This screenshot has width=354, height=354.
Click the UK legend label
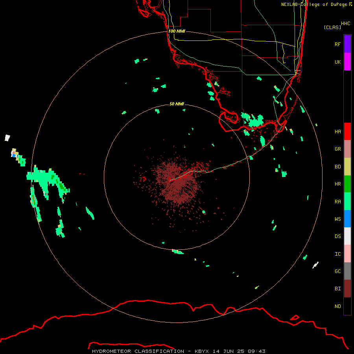point(337,62)
